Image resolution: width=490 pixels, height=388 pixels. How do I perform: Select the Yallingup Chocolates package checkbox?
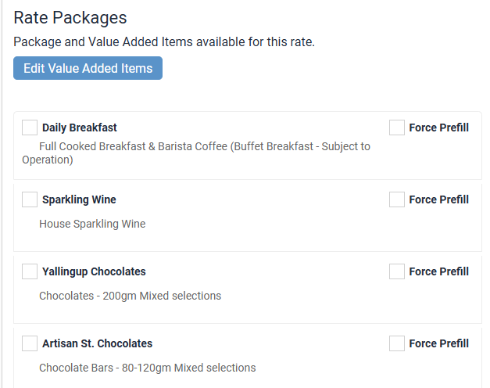[30, 271]
